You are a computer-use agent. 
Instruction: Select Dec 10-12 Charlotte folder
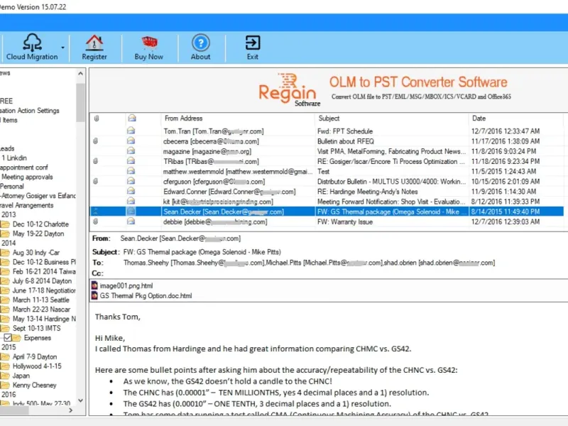point(40,224)
